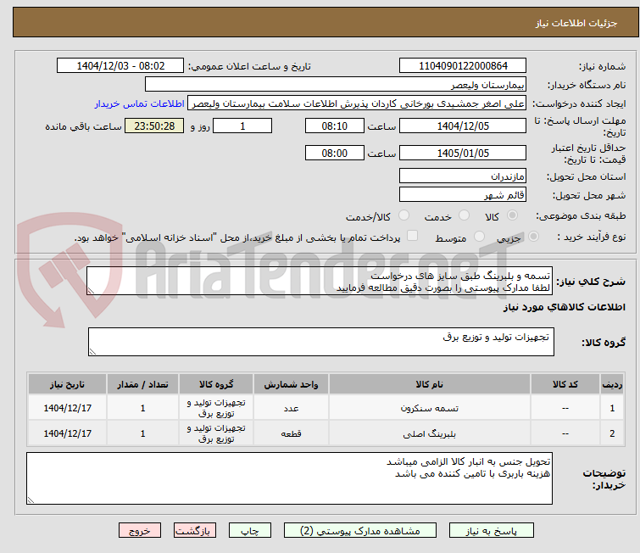Screen dimensions: 640x553
Task: Click the buyer name field بیمارستان ولیعصر
Action: point(336,85)
